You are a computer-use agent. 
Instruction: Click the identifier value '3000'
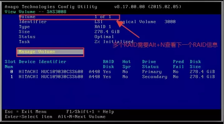(x=170, y=22)
